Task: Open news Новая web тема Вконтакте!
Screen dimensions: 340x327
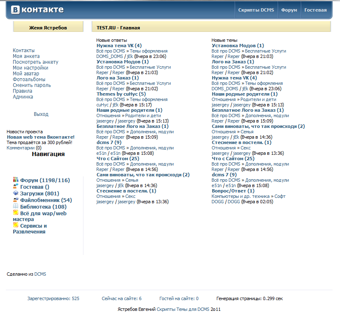Action: click(41, 137)
